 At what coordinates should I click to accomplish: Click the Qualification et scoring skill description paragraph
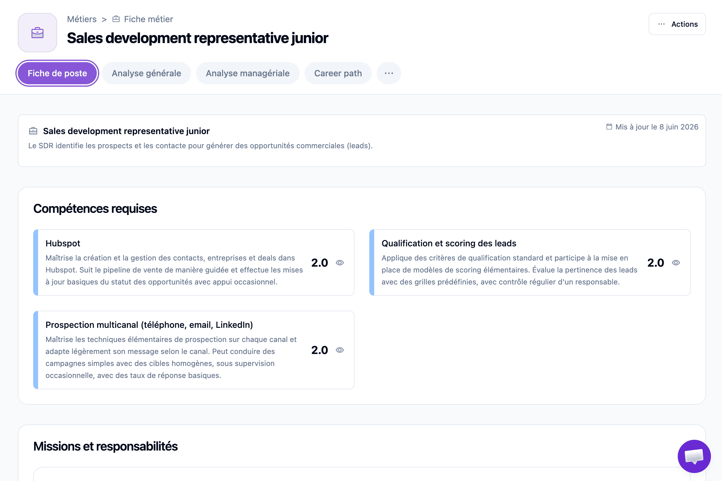tap(509, 270)
